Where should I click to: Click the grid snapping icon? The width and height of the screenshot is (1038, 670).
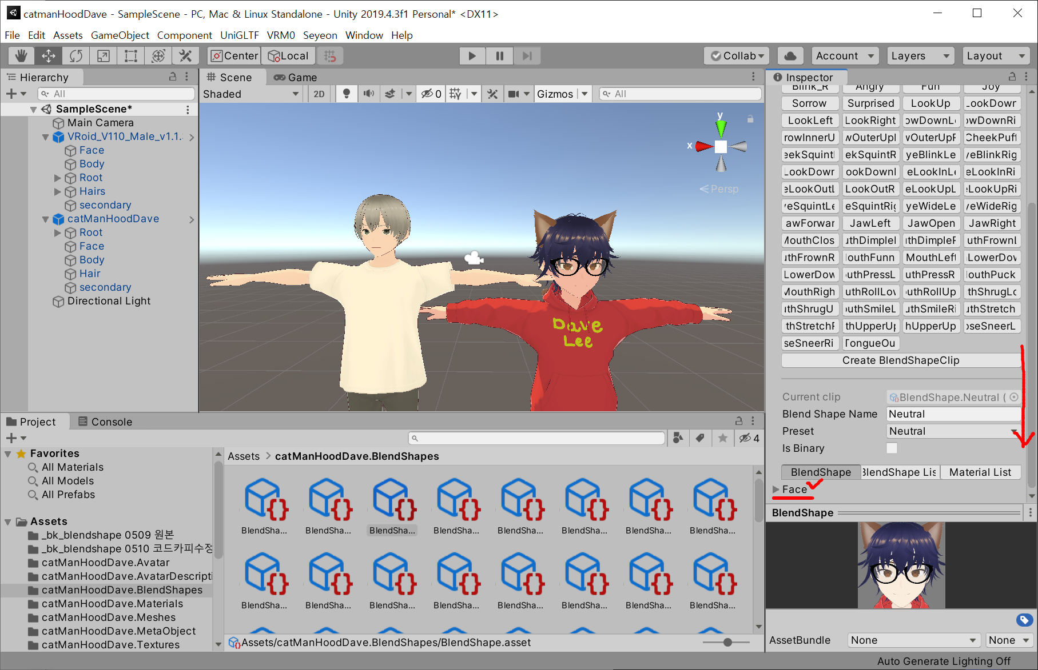point(330,56)
